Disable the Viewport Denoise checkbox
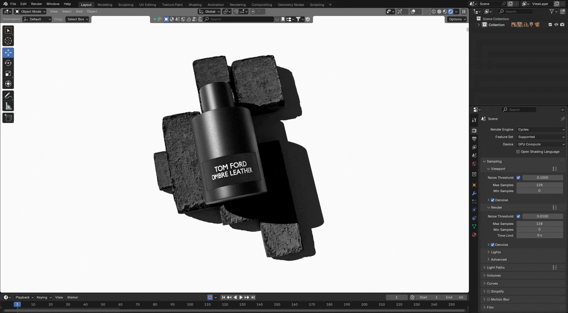 493,200
